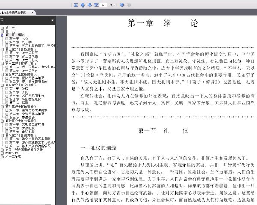Open 第二节 护患礼仪 bookmark
The height and width of the screenshot is (205, 257).
tap(22, 128)
